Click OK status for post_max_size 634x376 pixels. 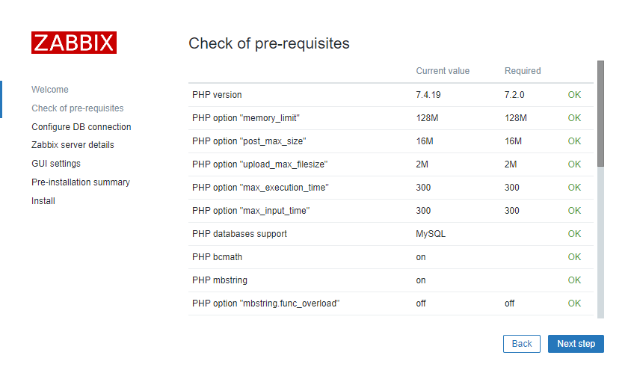coord(574,141)
